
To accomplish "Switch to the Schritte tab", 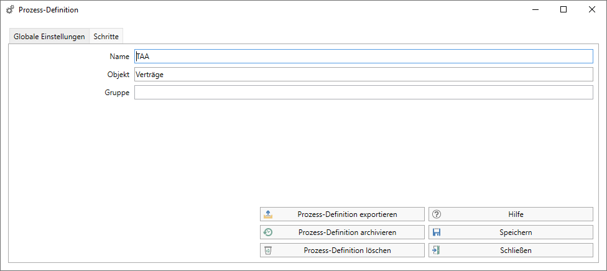I will click(x=106, y=37).
